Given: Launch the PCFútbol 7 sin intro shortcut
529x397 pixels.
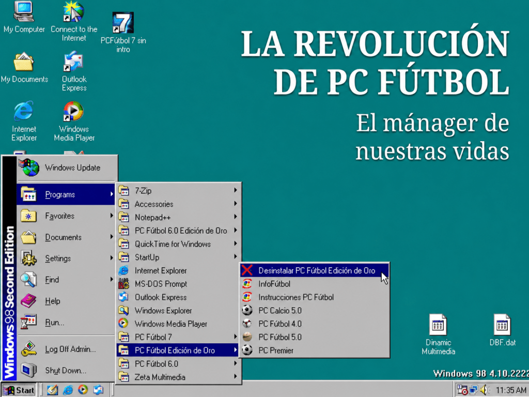Looking at the screenshot, I should (x=123, y=33).
